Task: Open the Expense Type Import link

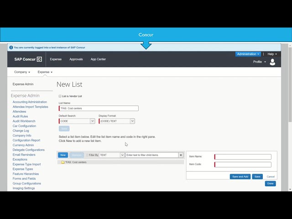Action: [x=26, y=164]
